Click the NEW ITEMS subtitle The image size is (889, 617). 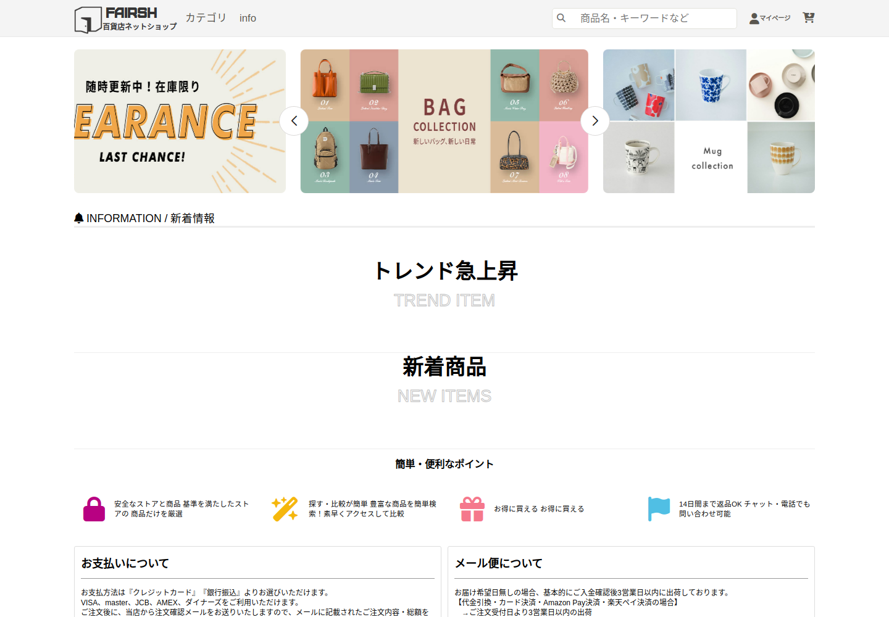click(444, 396)
